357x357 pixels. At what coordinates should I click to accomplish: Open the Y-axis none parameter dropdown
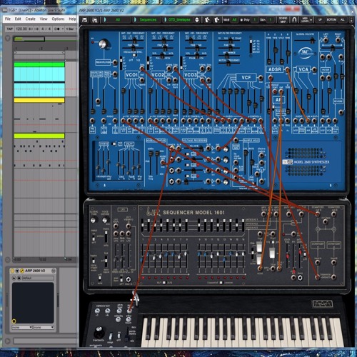[44, 328]
